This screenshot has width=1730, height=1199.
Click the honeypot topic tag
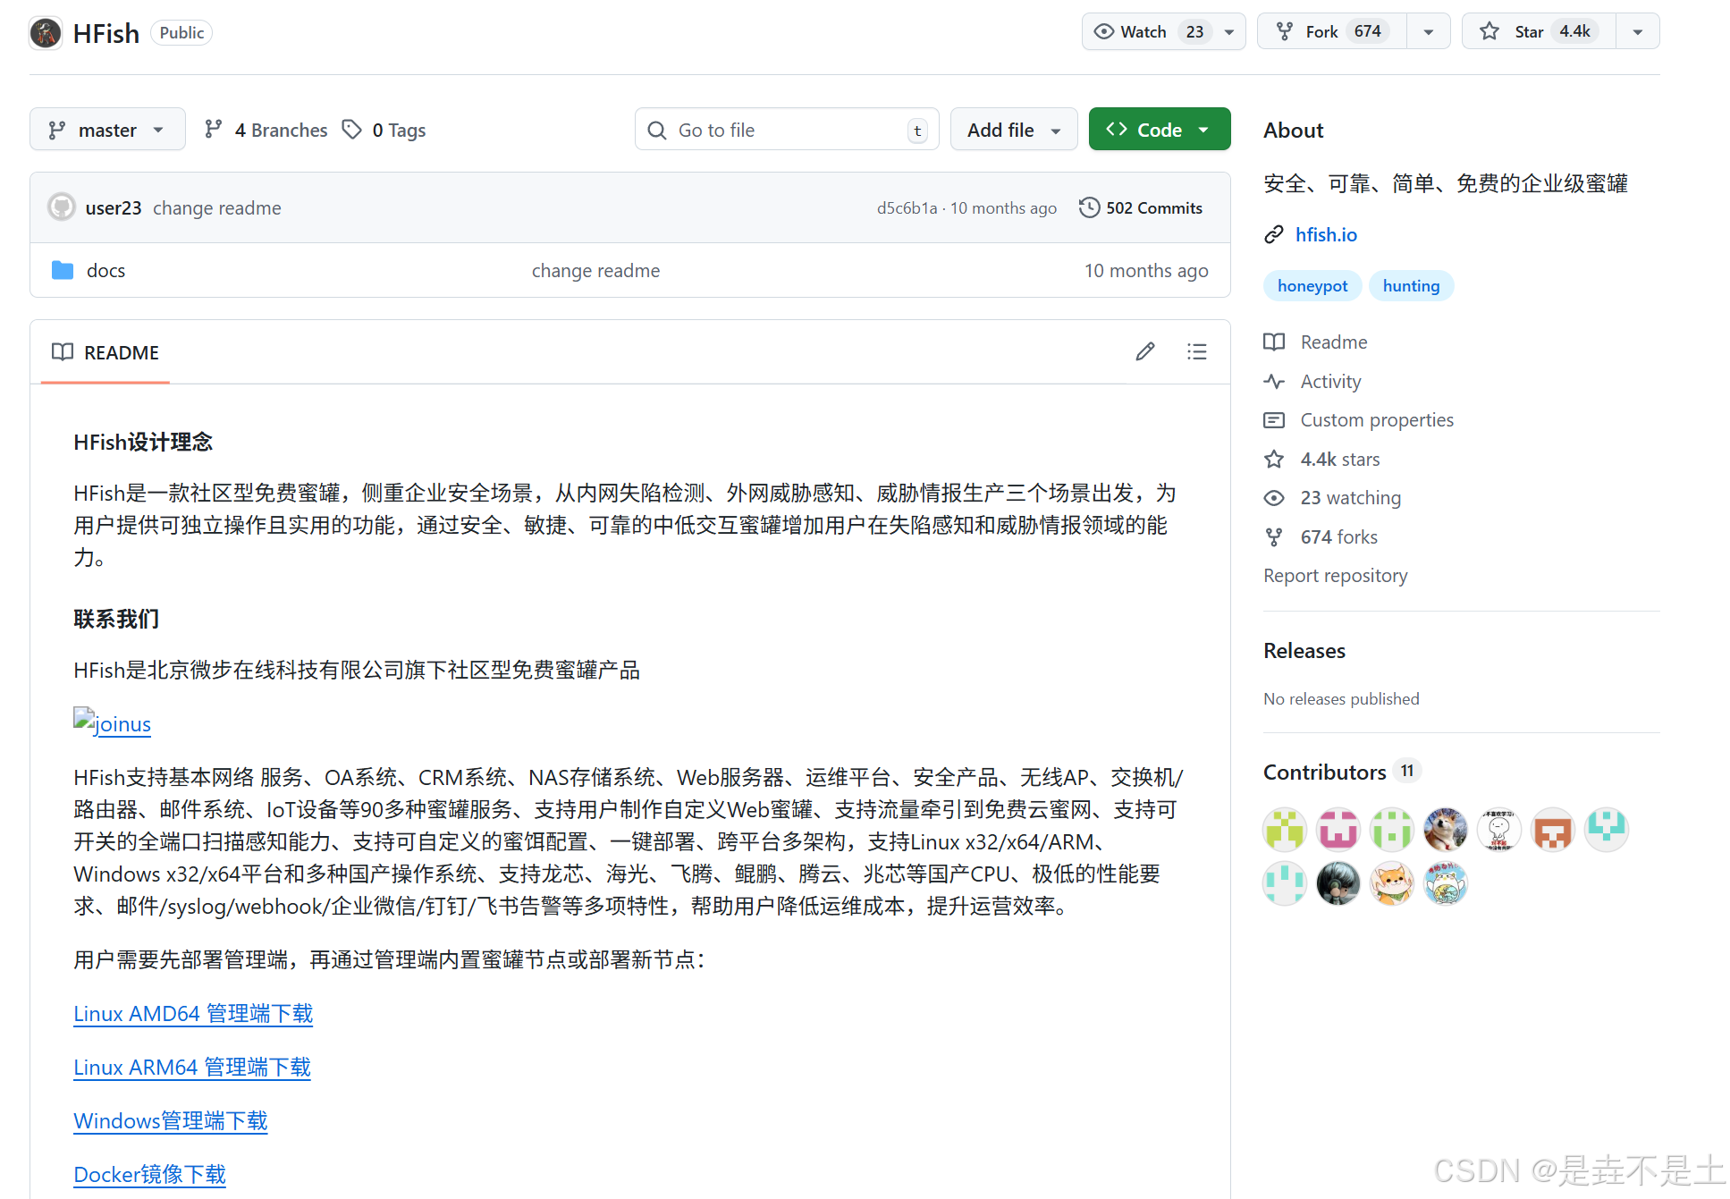pos(1312,286)
